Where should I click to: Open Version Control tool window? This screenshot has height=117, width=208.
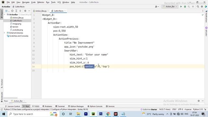(x=12, y=106)
